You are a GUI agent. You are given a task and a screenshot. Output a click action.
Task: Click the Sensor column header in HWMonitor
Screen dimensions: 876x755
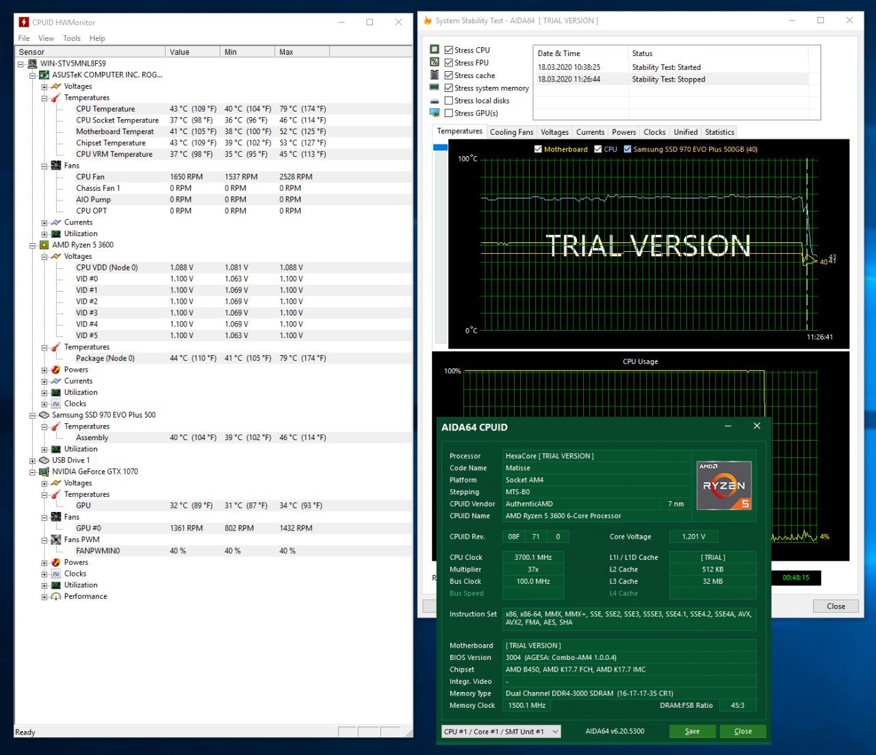tap(90, 52)
